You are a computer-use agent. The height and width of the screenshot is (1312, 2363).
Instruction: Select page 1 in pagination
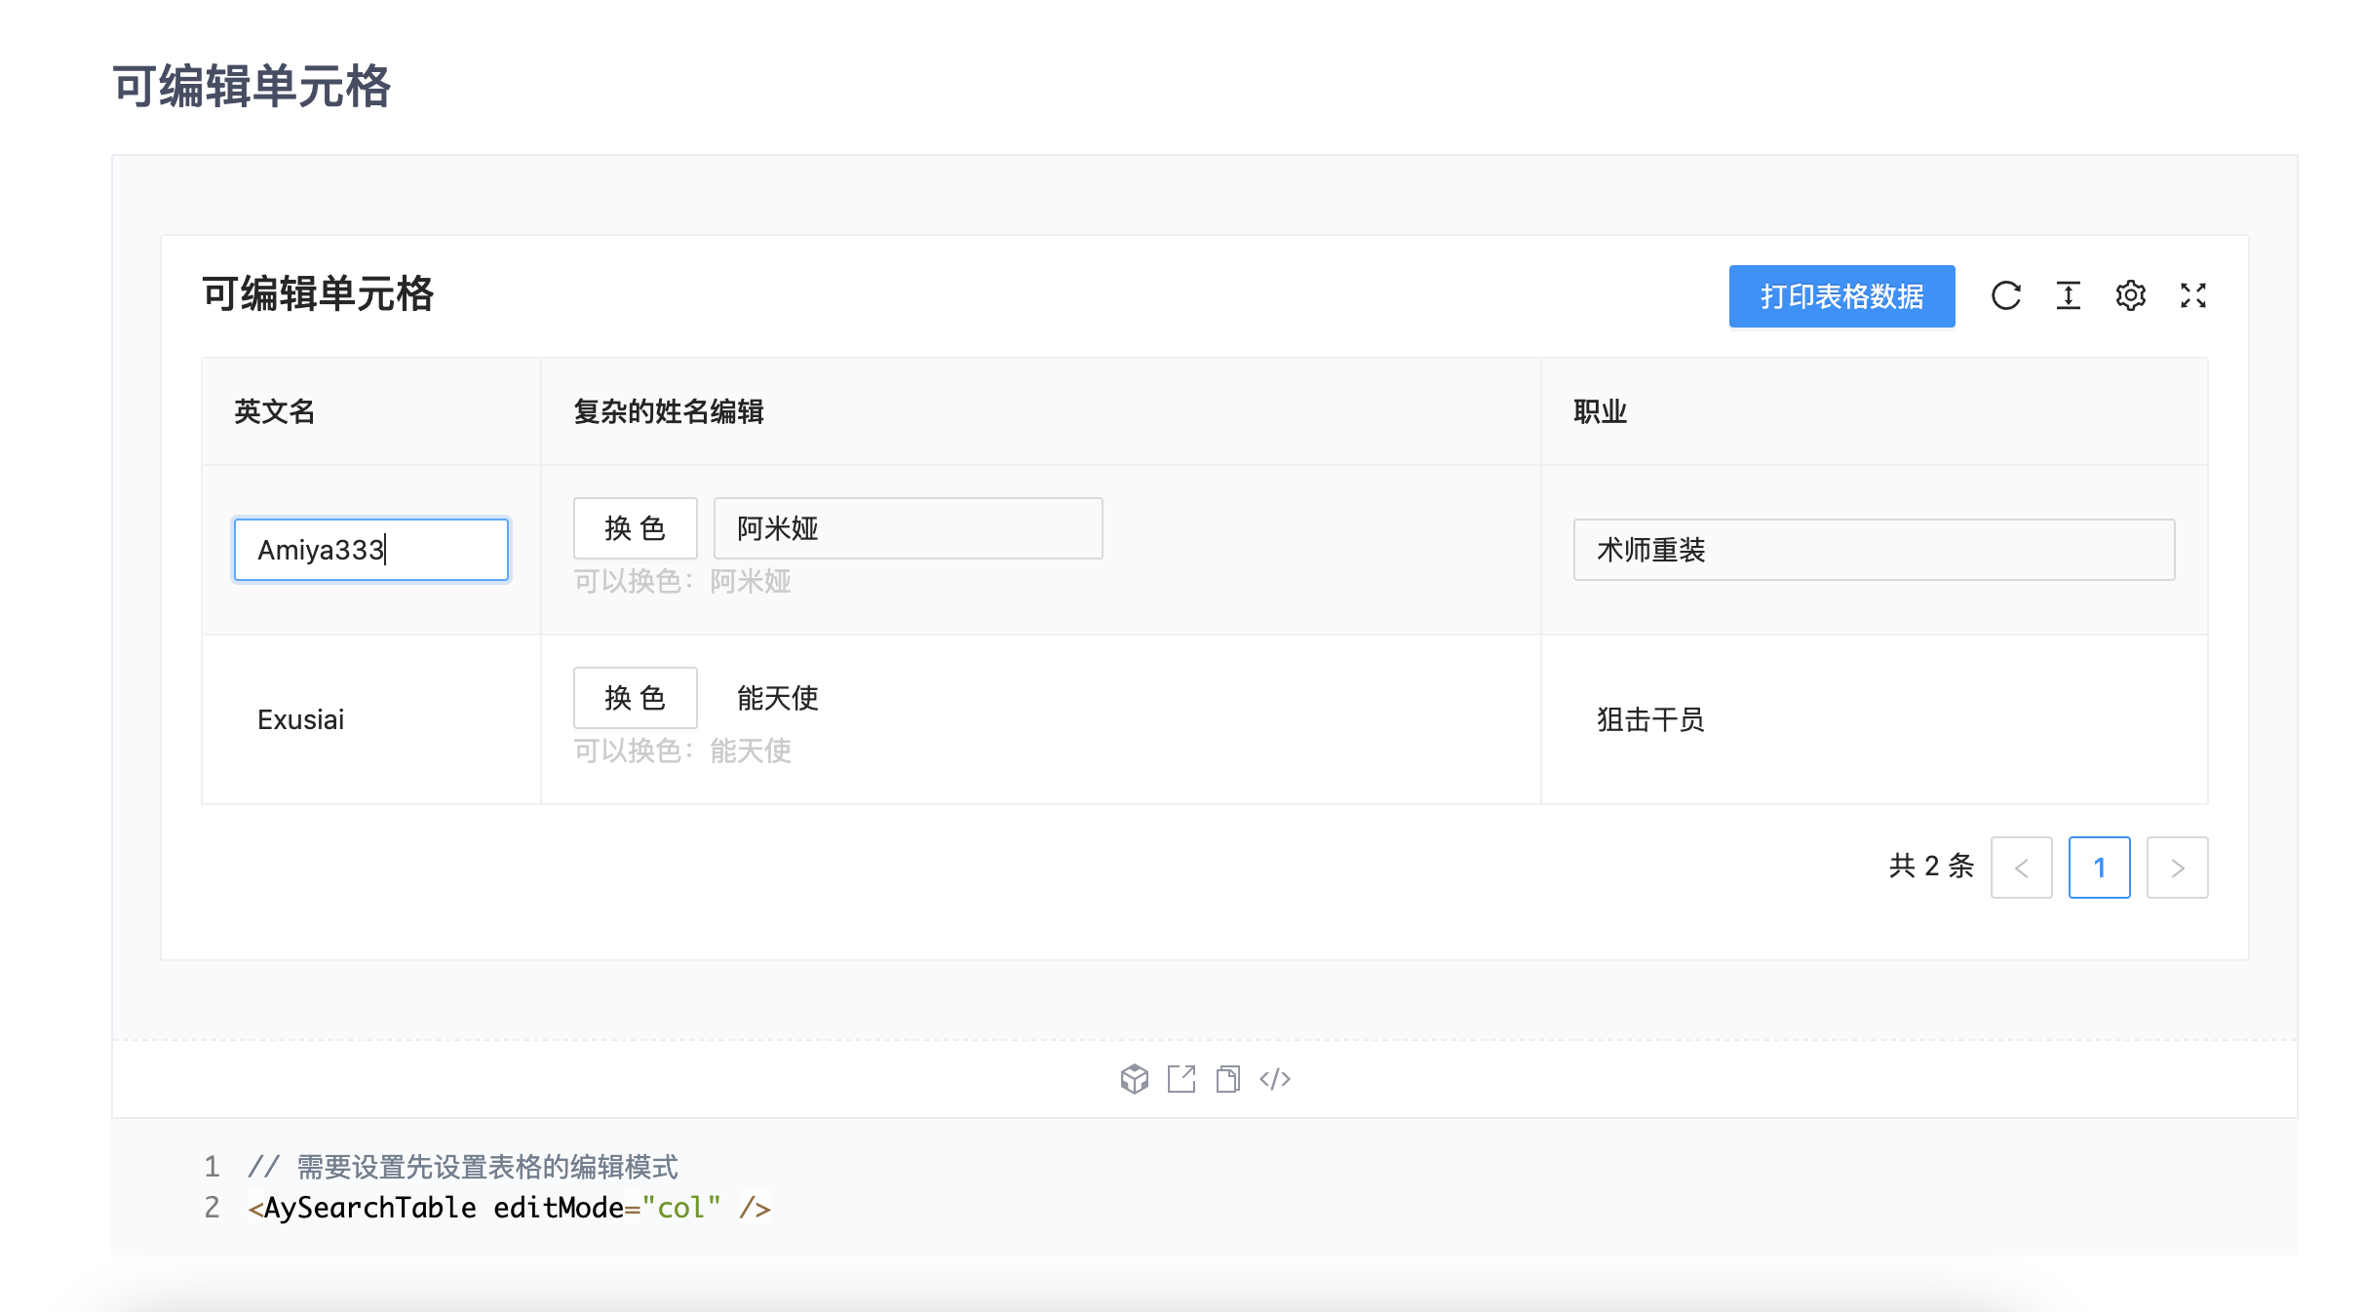(2099, 868)
